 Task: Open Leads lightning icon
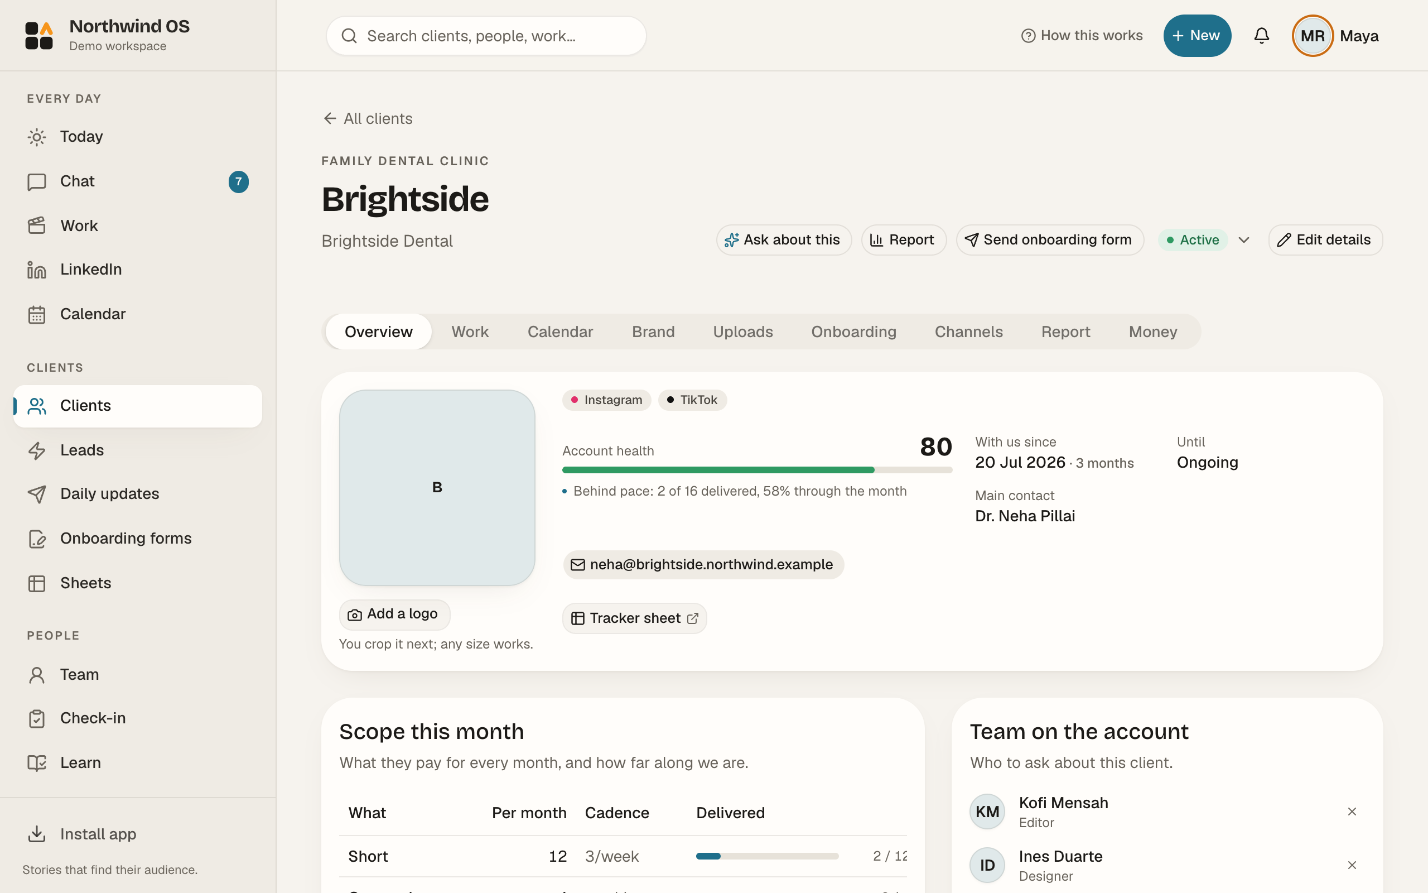click(37, 450)
